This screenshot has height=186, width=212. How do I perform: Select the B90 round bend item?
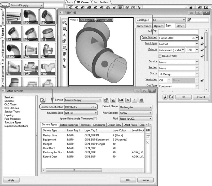(x=31, y=17)
